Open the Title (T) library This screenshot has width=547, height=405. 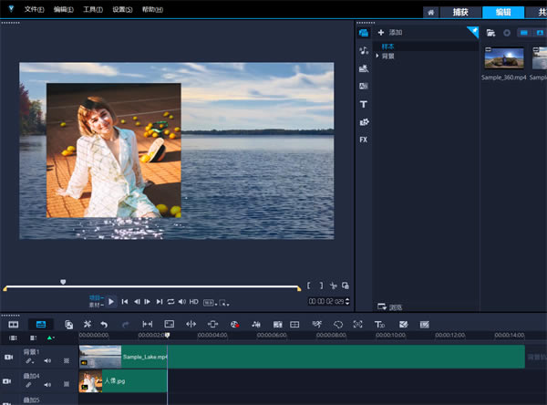point(364,104)
